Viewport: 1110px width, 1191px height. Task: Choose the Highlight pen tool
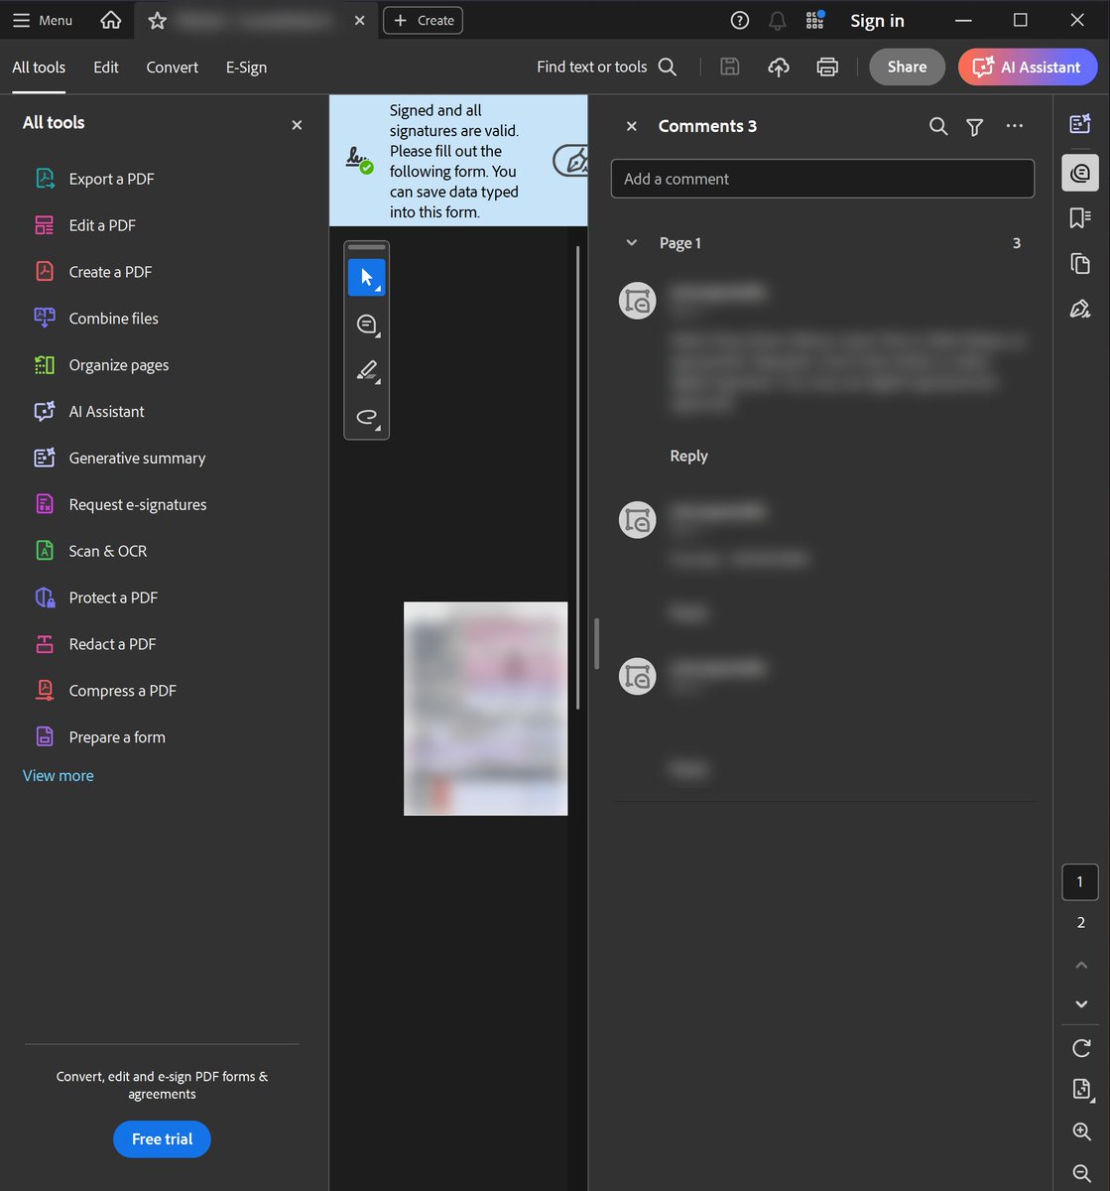(x=366, y=370)
